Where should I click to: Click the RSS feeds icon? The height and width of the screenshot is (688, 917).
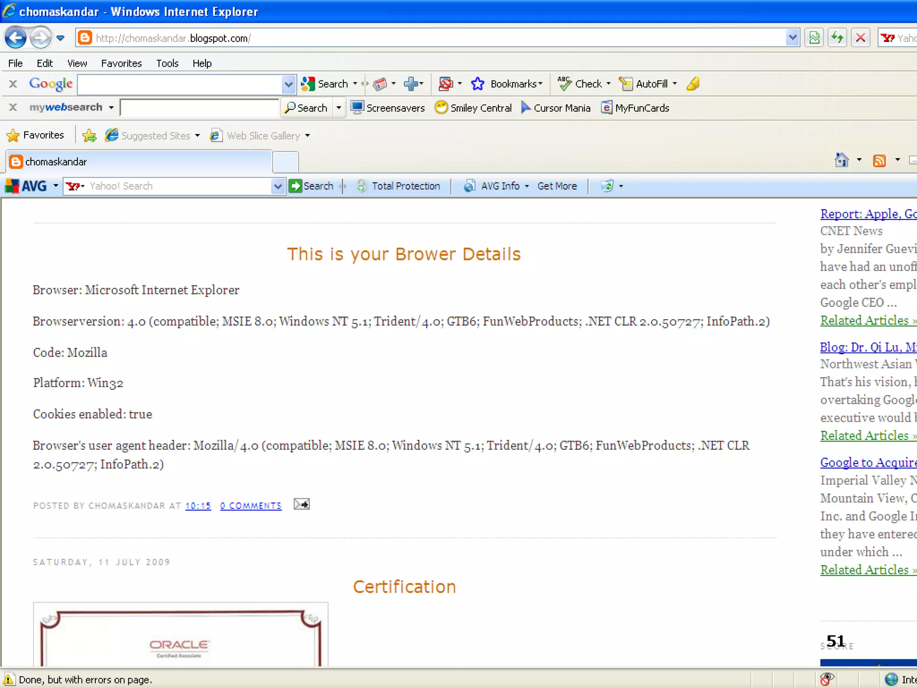click(x=879, y=160)
